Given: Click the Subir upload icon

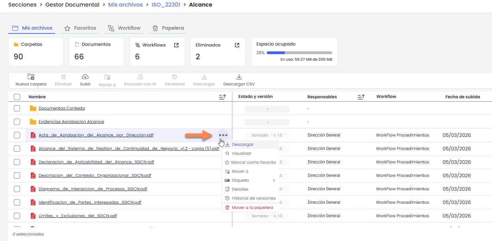Looking at the screenshot, I should 85,77.
